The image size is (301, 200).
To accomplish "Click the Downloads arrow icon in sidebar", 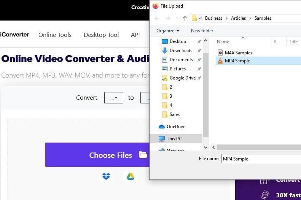I will click(165, 51).
